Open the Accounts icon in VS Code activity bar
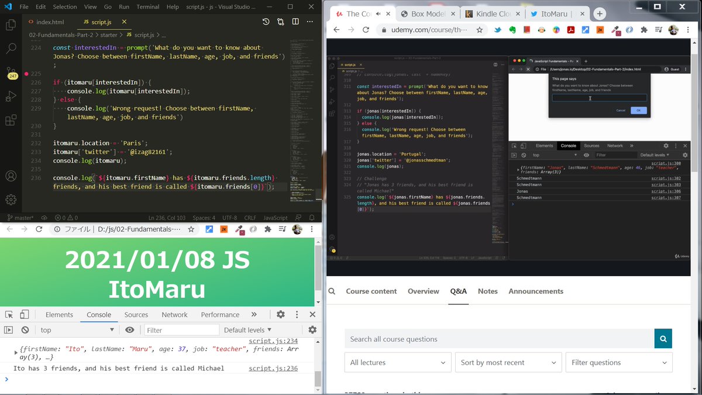This screenshot has width=702, height=395. tap(11, 176)
